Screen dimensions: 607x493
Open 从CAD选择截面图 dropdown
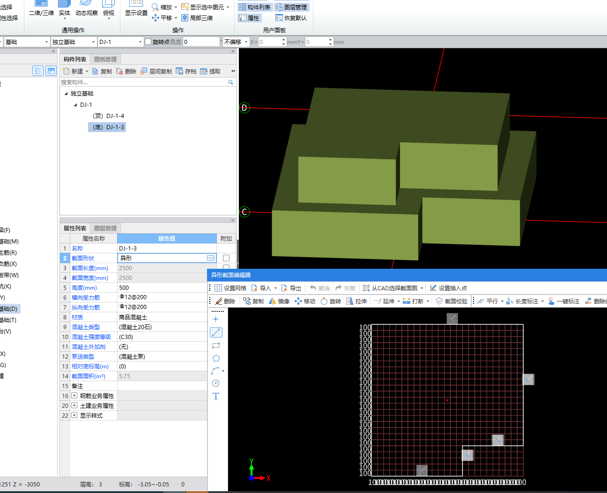[422, 288]
